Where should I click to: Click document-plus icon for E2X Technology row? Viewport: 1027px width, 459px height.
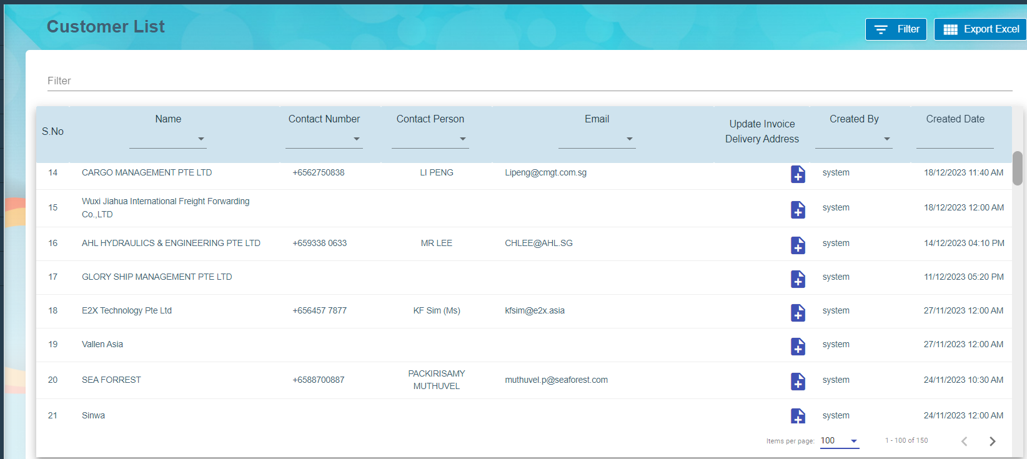click(798, 312)
